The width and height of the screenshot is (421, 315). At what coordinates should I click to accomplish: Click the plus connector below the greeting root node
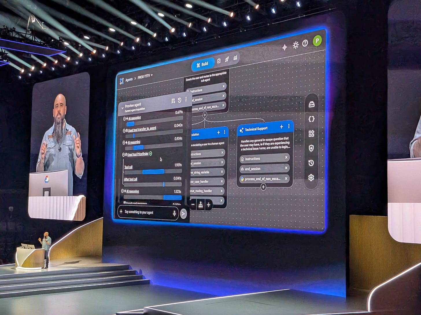pos(205,115)
